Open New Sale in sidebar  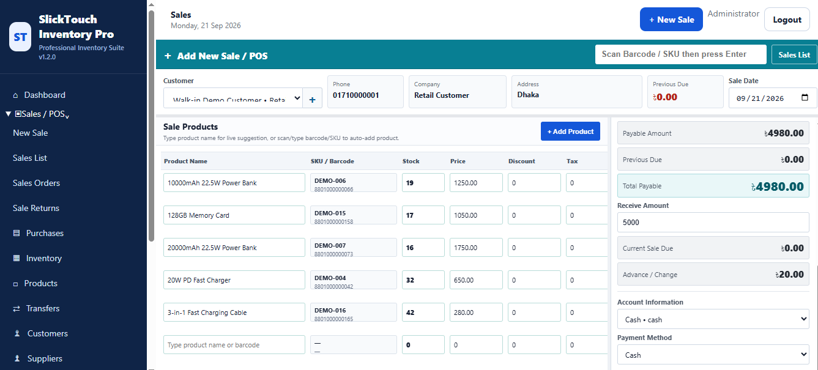pyautogui.click(x=30, y=133)
